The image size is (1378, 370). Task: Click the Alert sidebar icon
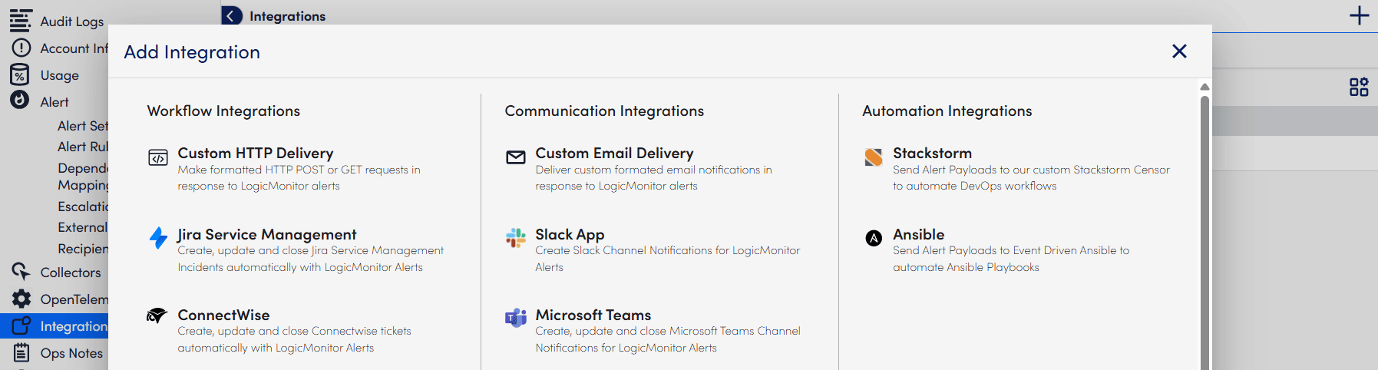point(20,101)
